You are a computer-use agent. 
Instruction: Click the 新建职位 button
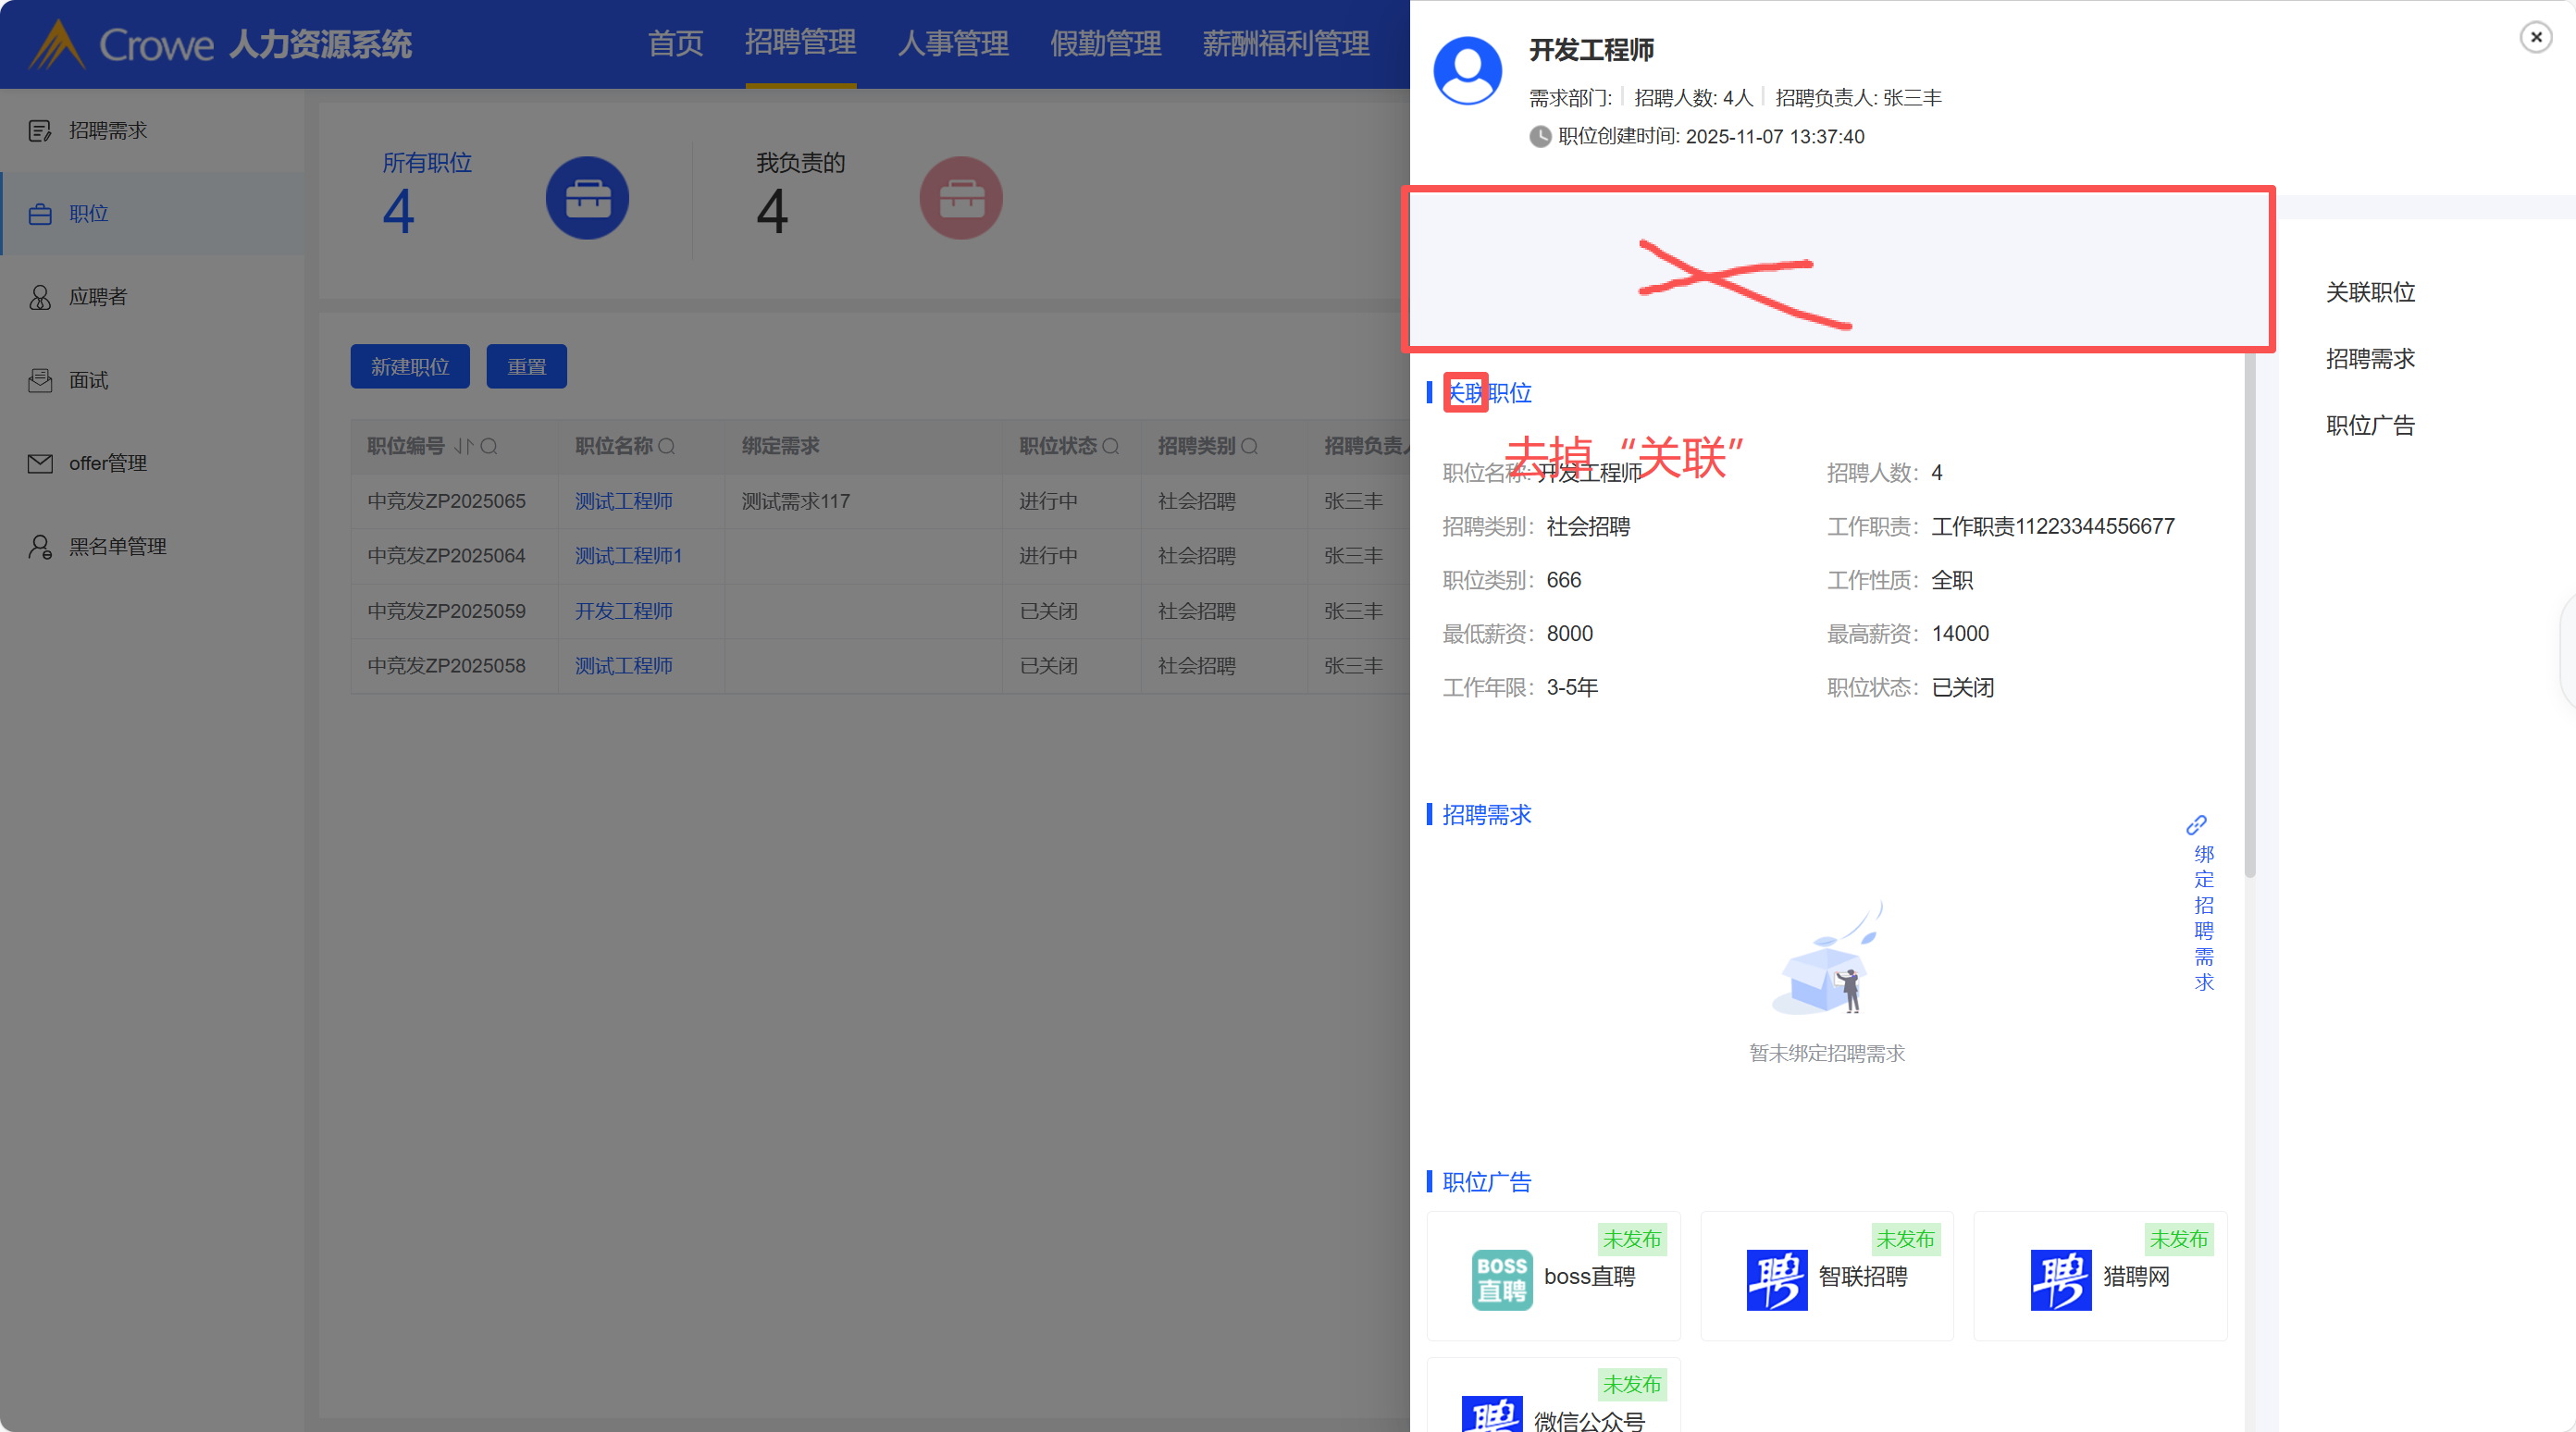coord(410,367)
